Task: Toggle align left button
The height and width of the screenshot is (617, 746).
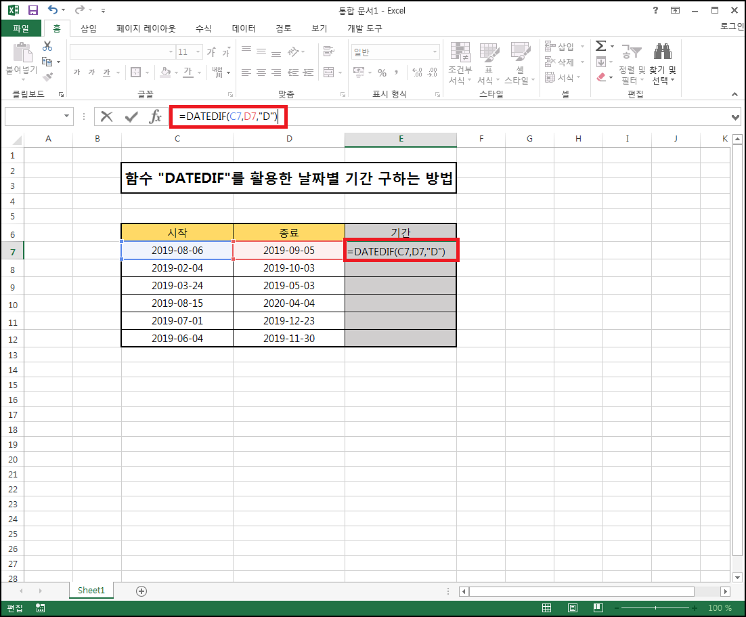Action: [246, 72]
